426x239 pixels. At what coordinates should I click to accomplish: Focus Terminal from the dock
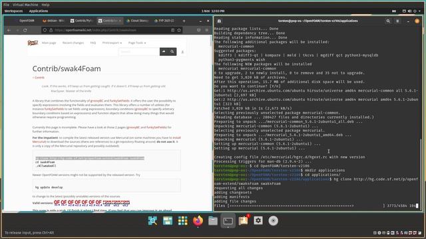point(228,221)
